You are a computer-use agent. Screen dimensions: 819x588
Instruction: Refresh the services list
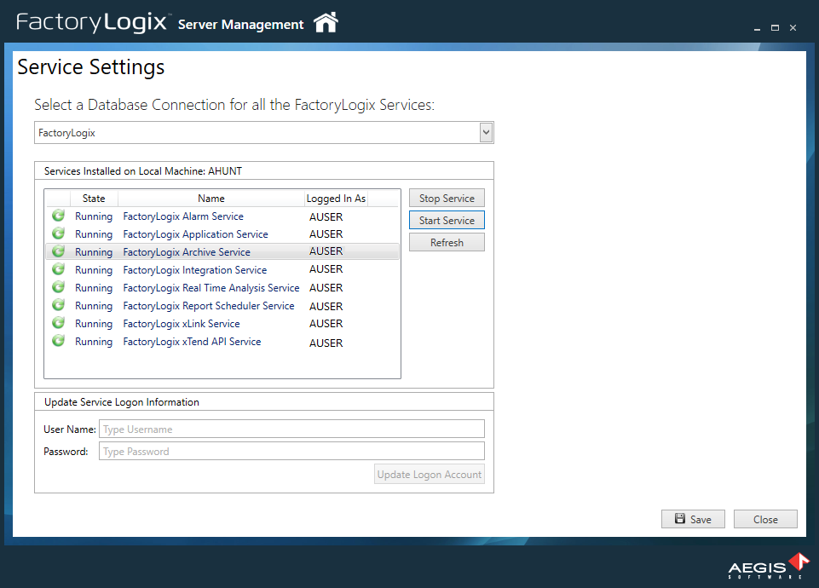pyautogui.click(x=446, y=241)
